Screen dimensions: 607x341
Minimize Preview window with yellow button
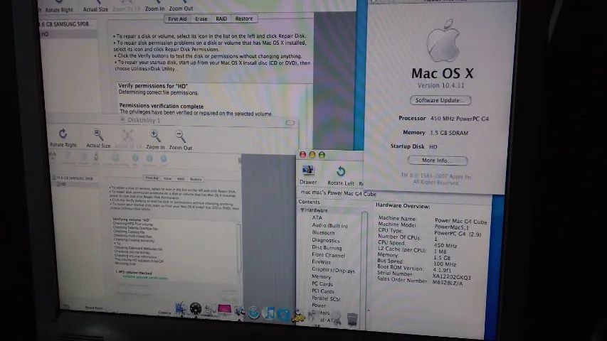click(312, 155)
